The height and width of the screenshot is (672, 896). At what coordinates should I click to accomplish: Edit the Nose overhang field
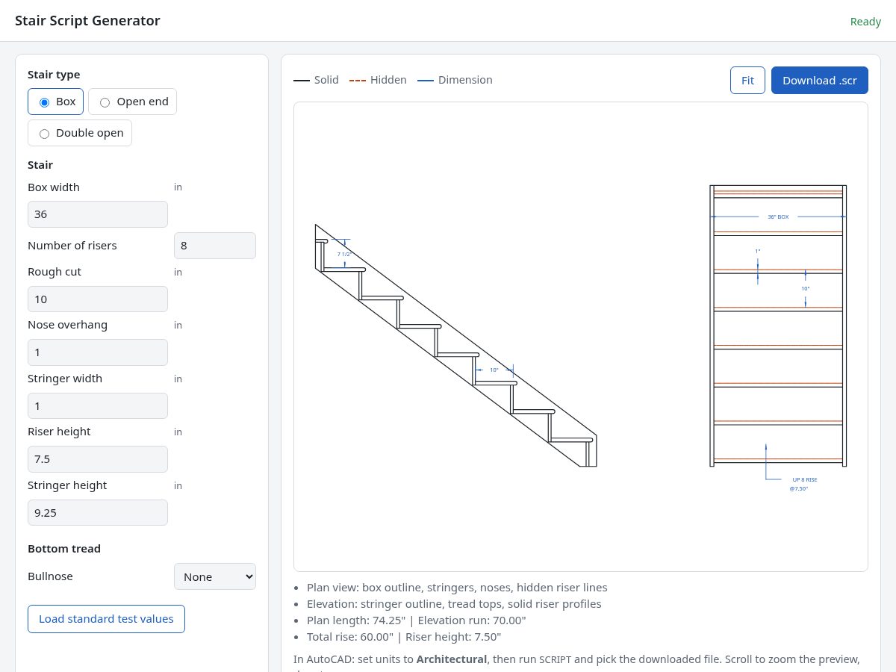(98, 352)
